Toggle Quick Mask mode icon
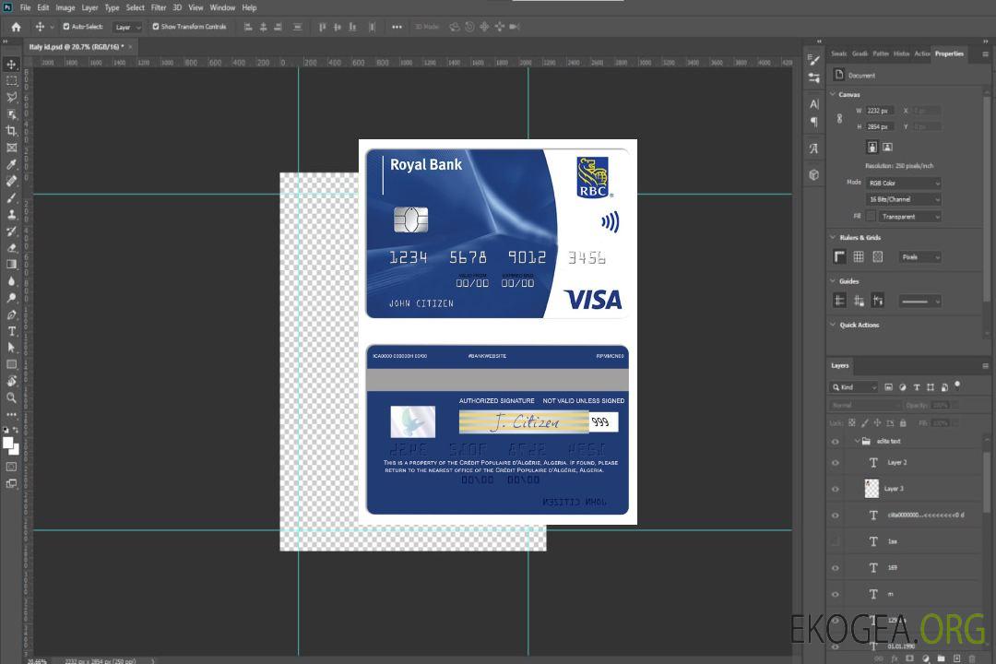Screen dimensions: 996x664 (11, 467)
